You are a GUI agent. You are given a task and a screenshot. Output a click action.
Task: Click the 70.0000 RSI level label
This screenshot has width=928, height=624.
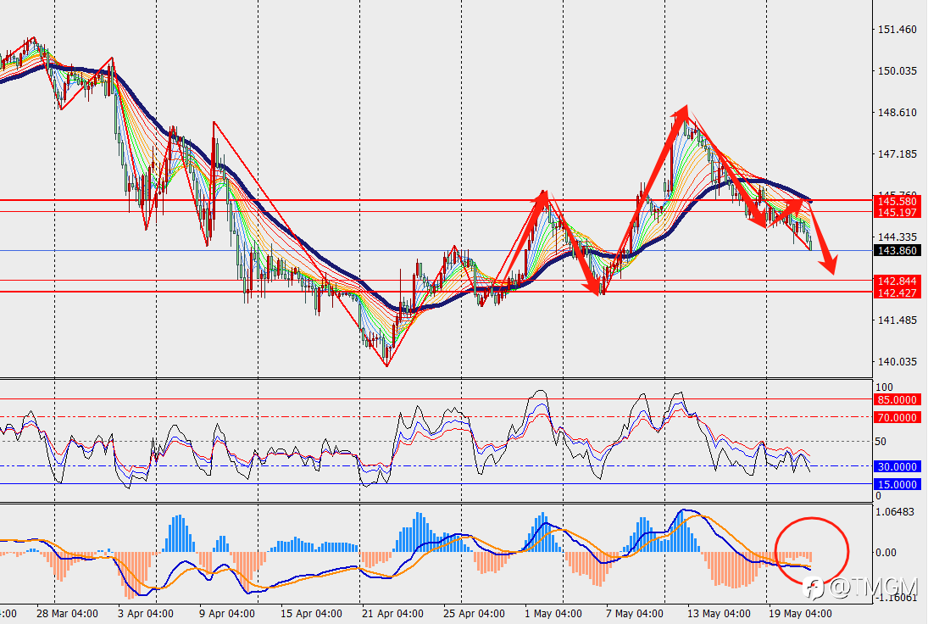[x=897, y=417]
